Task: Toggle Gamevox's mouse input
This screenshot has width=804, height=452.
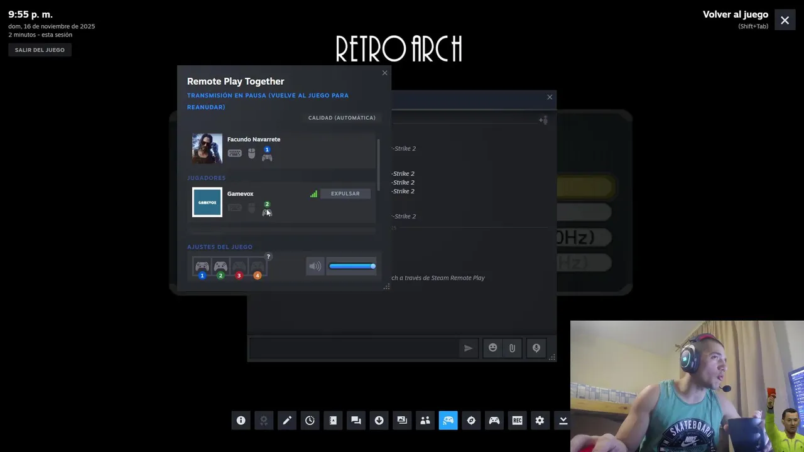Action: point(251,208)
